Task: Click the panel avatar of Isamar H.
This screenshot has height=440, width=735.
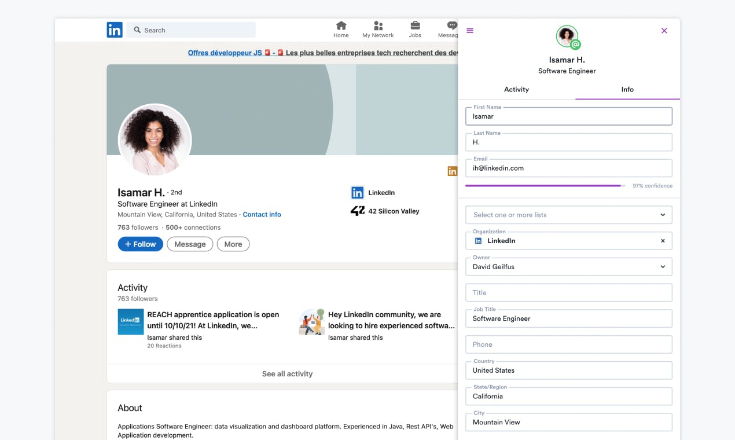Action: point(567,36)
